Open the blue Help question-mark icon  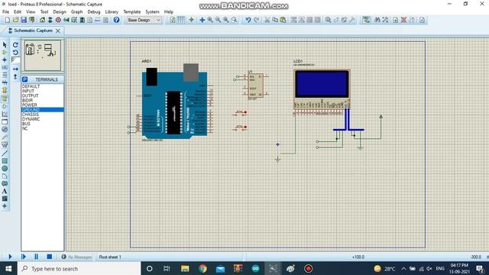tap(116, 20)
